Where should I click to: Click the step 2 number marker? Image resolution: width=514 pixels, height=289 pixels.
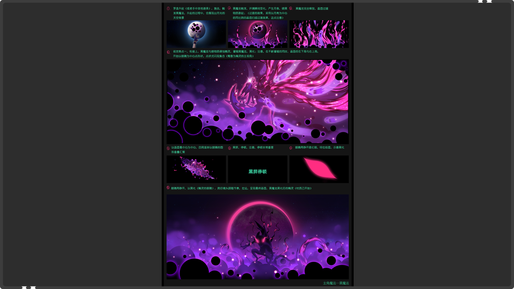229,9
